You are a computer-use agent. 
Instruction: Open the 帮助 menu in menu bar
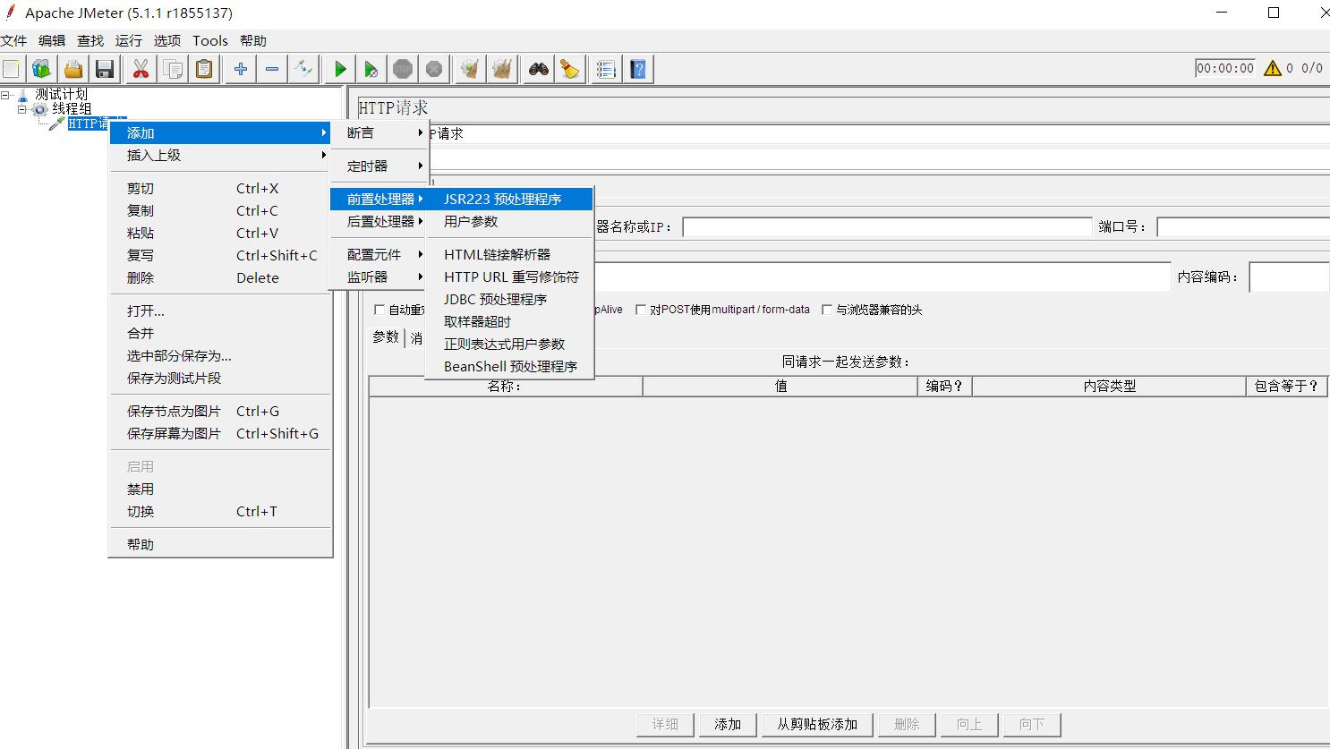coord(253,40)
